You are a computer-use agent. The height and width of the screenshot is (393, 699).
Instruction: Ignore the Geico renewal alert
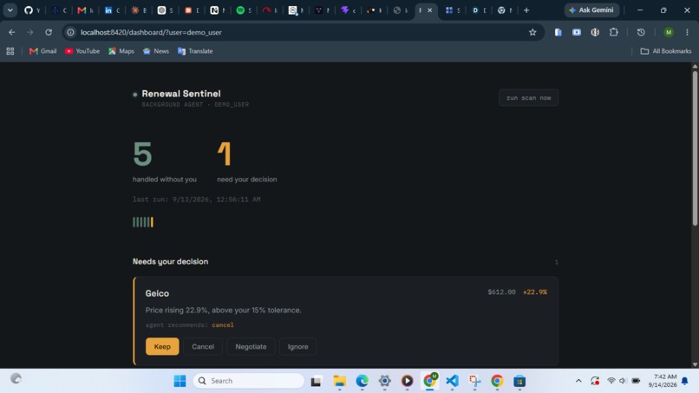pyautogui.click(x=297, y=347)
